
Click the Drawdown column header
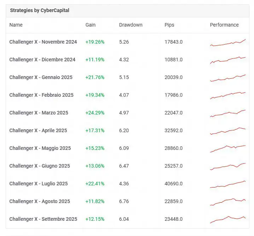tap(131, 25)
